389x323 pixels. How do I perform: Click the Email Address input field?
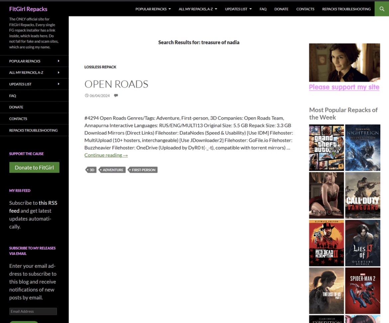pyautogui.click(x=33, y=311)
